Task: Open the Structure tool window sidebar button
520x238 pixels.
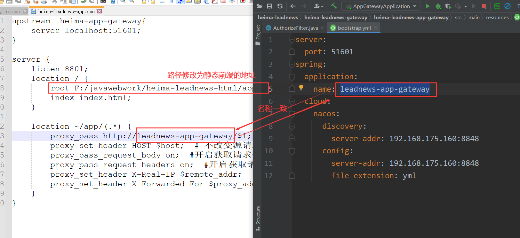Action: [x=258, y=218]
